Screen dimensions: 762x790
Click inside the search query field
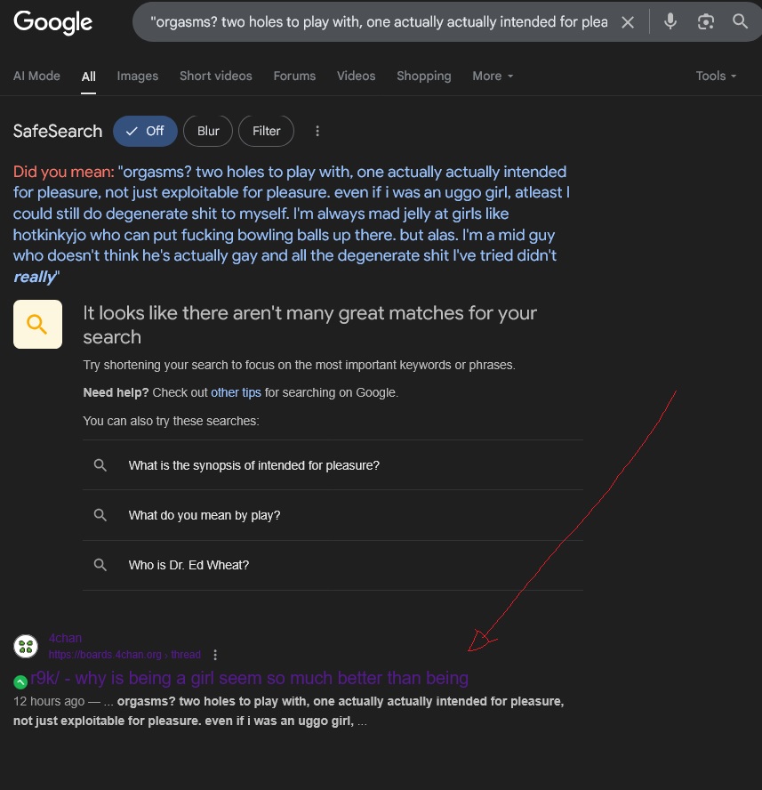[379, 22]
